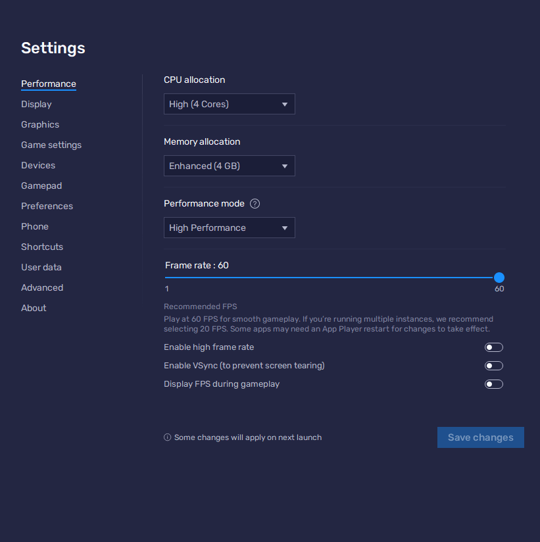Open the Preferences section
This screenshot has height=542, width=540.
[47, 206]
